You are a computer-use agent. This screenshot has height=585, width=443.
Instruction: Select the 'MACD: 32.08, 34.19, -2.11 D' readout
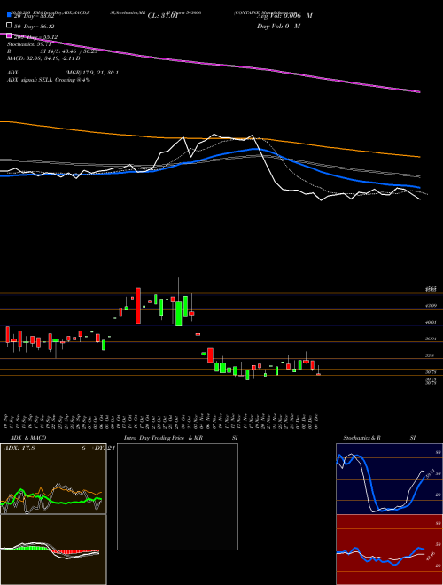pyautogui.click(x=43, y=58)
